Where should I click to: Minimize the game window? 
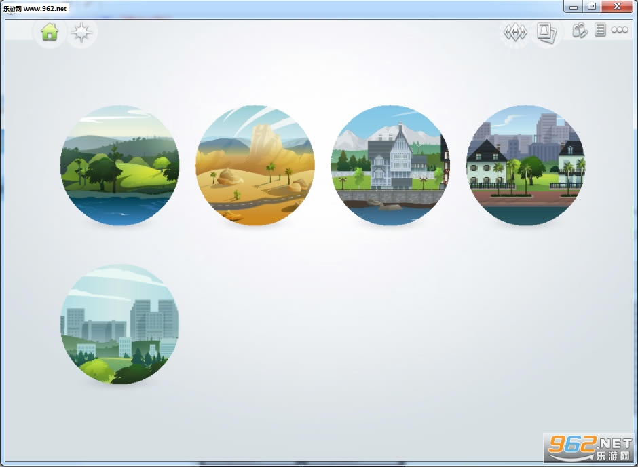pyautogui.click(x=574, y=7)
